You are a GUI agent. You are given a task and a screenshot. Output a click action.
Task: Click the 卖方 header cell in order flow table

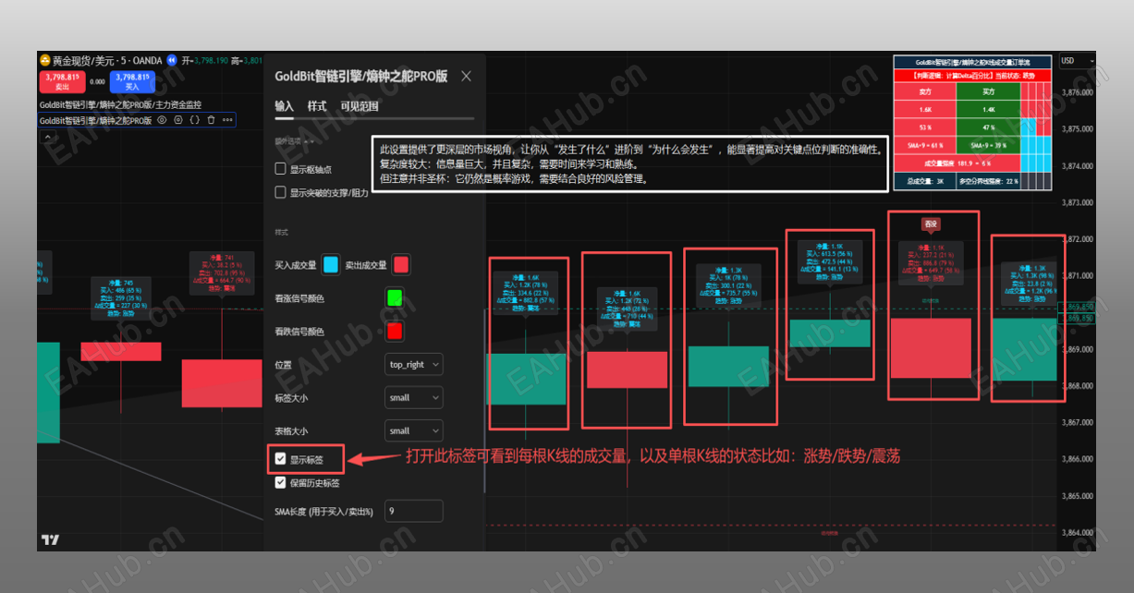tap(925, 91)
